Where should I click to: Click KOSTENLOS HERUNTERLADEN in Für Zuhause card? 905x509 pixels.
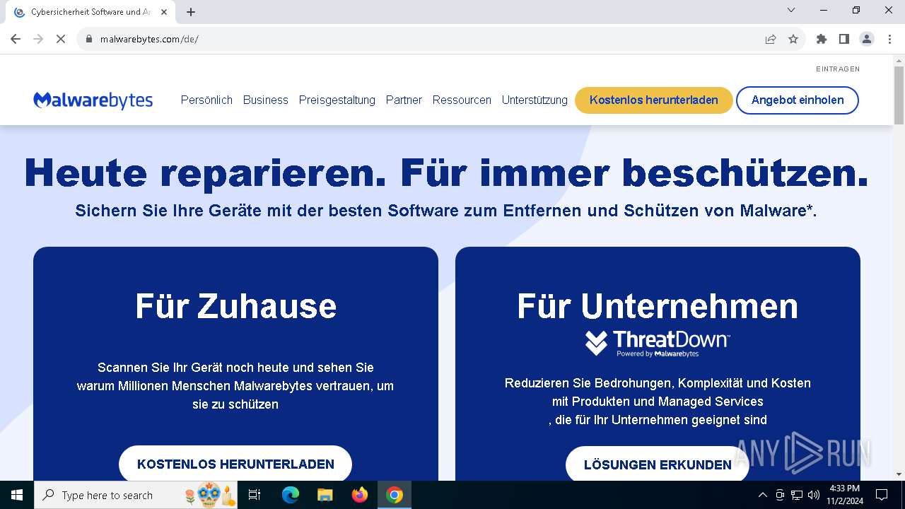coord(235,464)
